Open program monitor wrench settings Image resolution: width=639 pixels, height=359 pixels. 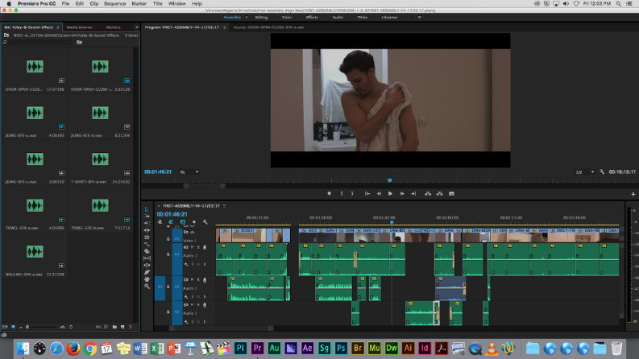pos(602,171)
